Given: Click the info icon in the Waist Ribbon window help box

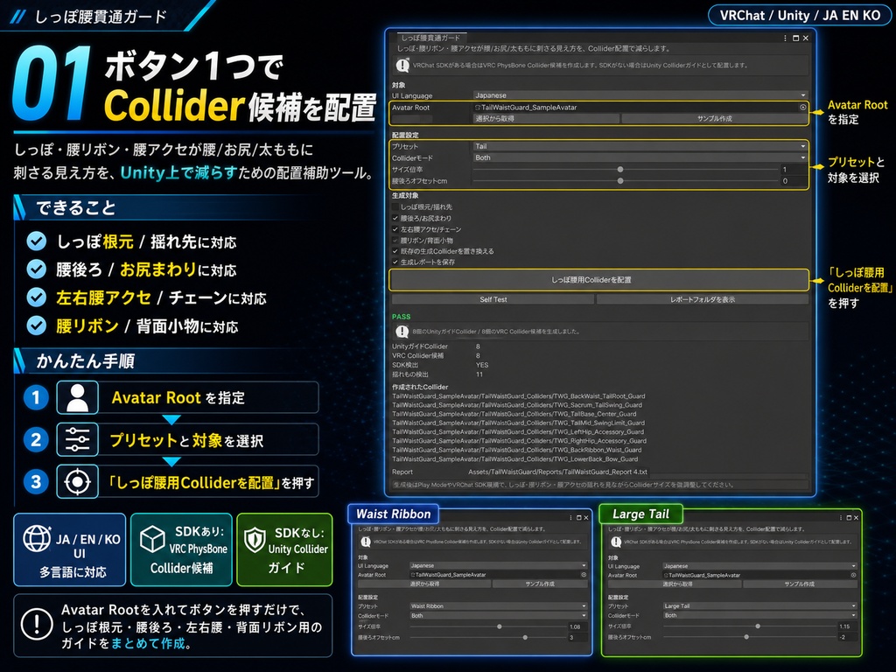Looking at the screenshot, I should coord(366,542).
